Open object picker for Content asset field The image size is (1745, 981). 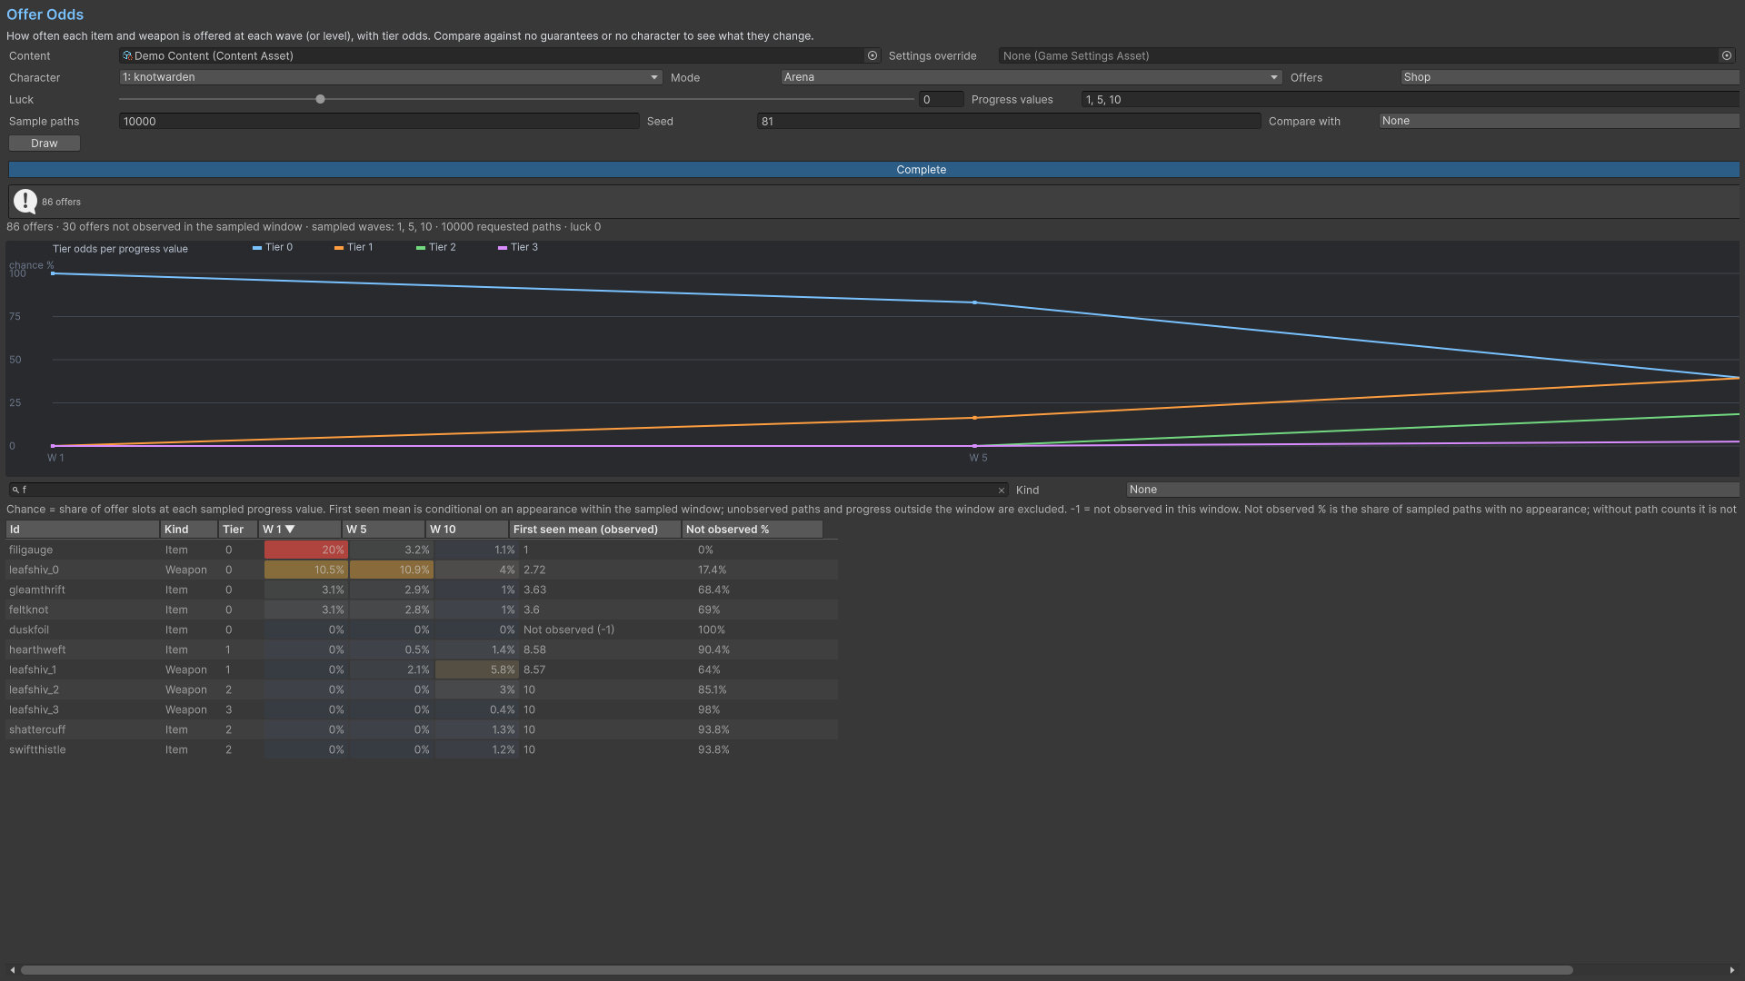(872, 55)
